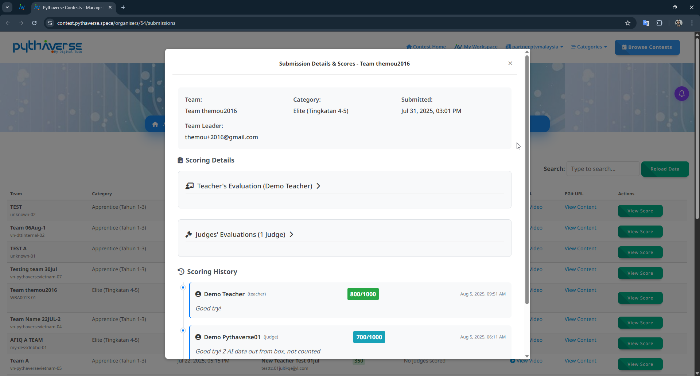Open Chrome three-dot menu
Viewport: 700px width, 376px height.
point(692,23)
